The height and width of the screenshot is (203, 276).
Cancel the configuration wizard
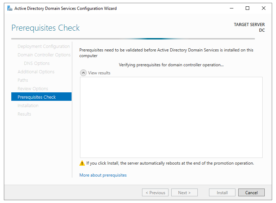pos(251,193)
